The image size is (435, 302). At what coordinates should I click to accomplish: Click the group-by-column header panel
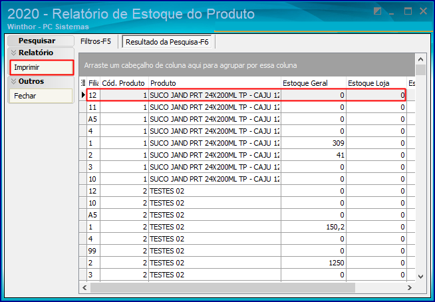click(247, 65)
